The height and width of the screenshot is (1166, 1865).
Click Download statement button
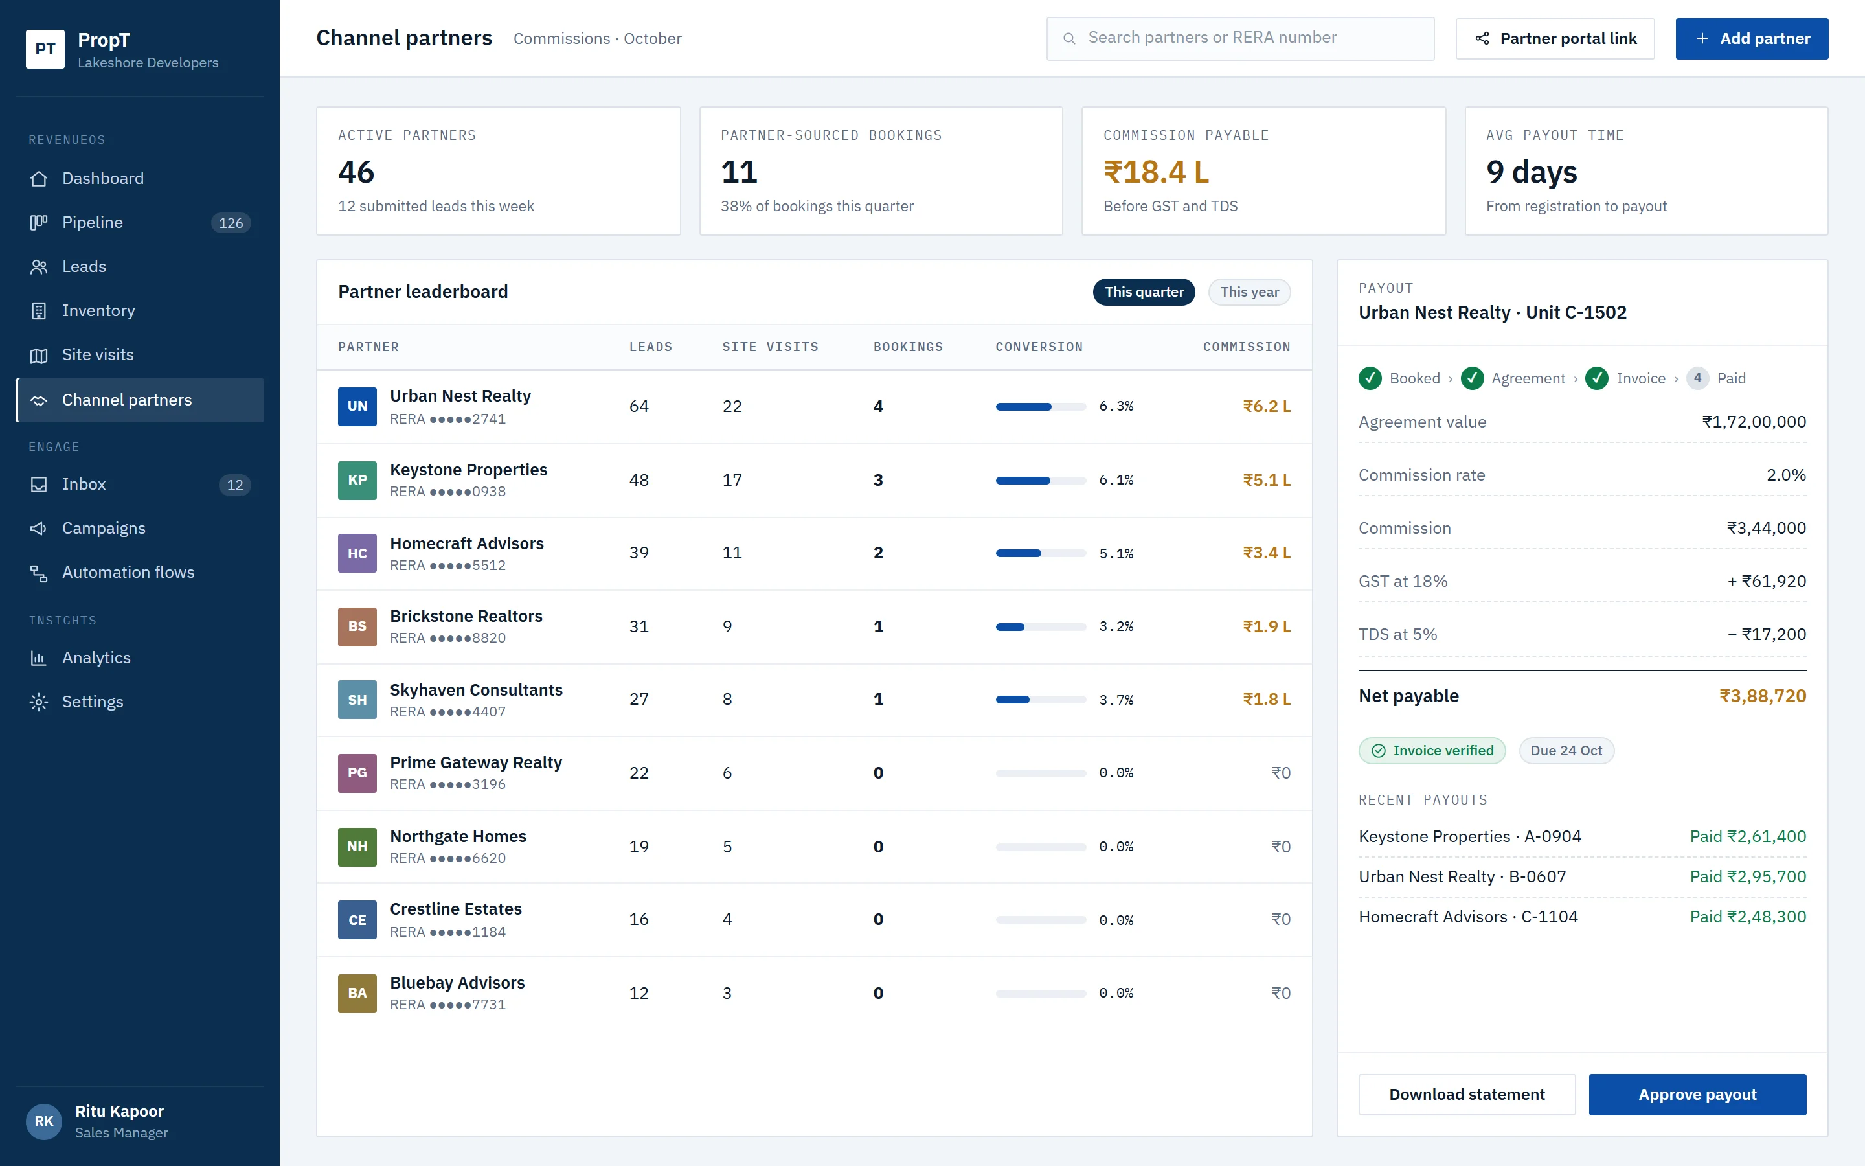1467,1094
